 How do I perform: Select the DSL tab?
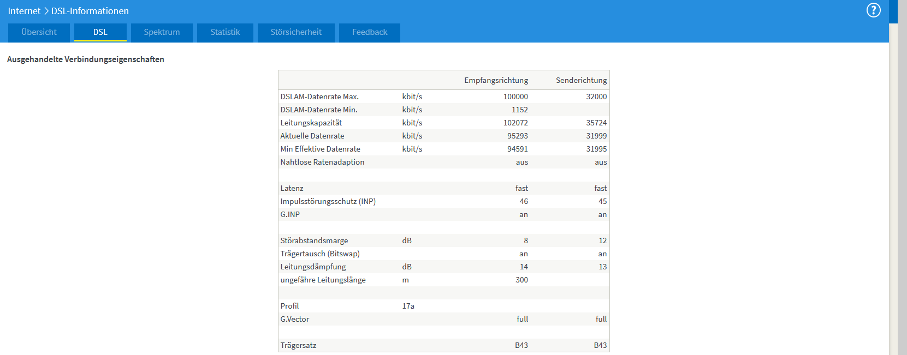pos(100,32)
